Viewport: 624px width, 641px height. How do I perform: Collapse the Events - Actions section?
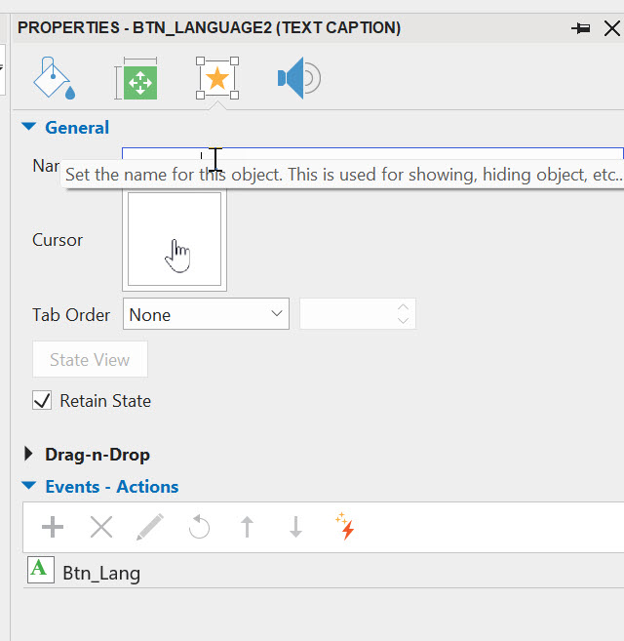click(x=29, y=486)
